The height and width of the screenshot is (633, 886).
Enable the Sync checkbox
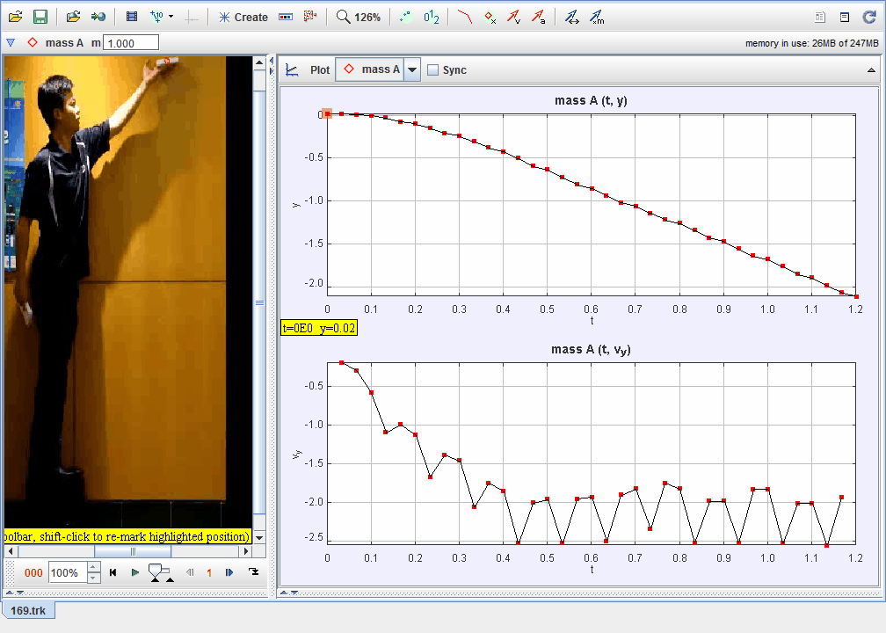[432, 70]
